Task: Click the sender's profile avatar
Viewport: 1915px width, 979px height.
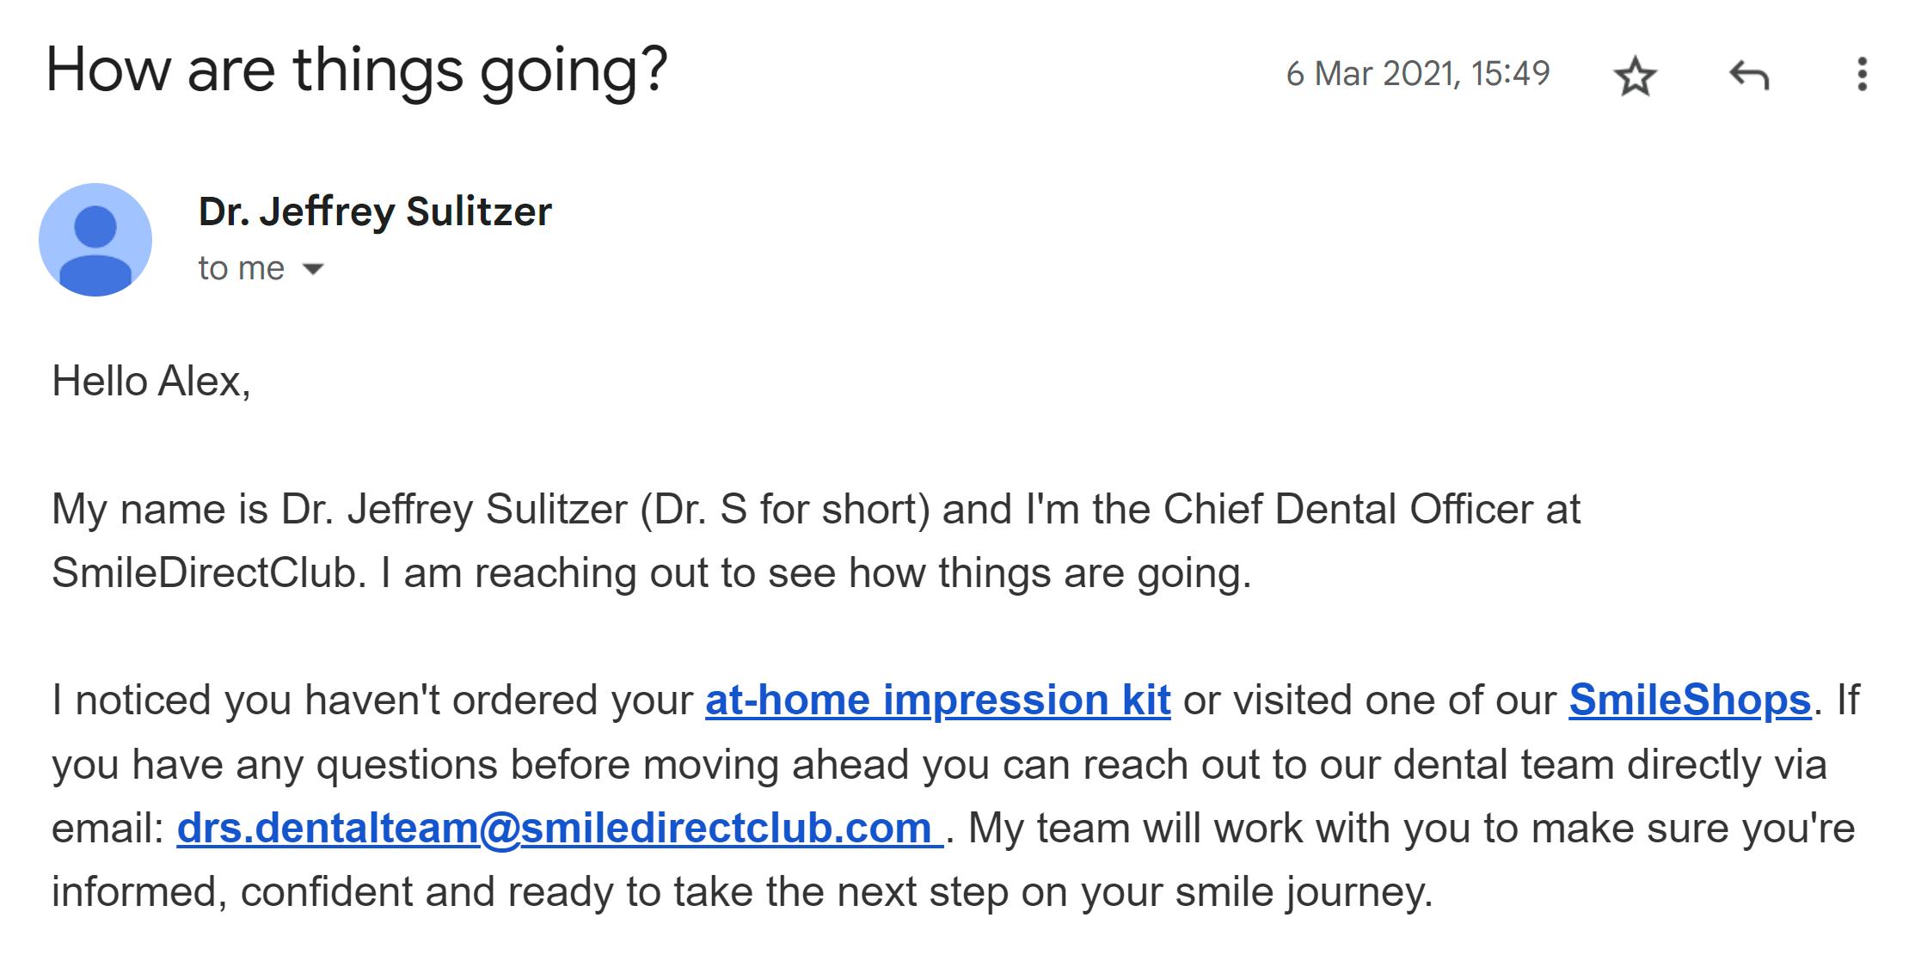Action: pyautogui.click(x=95, y=240)
